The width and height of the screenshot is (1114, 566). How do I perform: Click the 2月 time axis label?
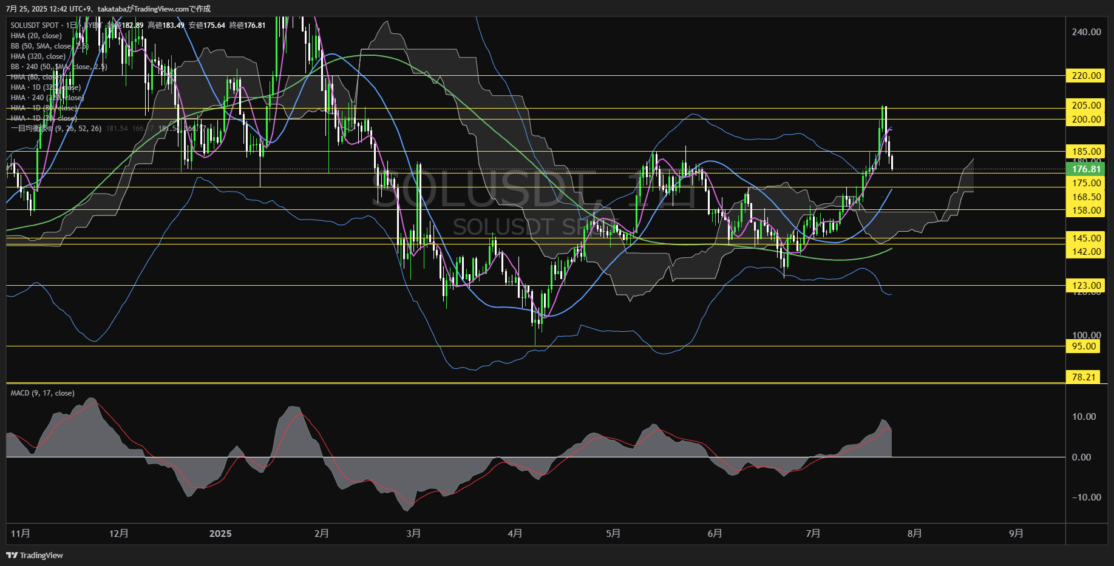322,533
